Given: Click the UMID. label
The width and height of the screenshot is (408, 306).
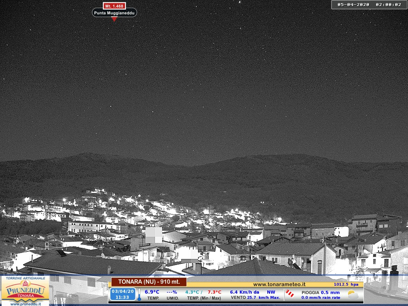Looking at the screenshot, I should point(173,298).
